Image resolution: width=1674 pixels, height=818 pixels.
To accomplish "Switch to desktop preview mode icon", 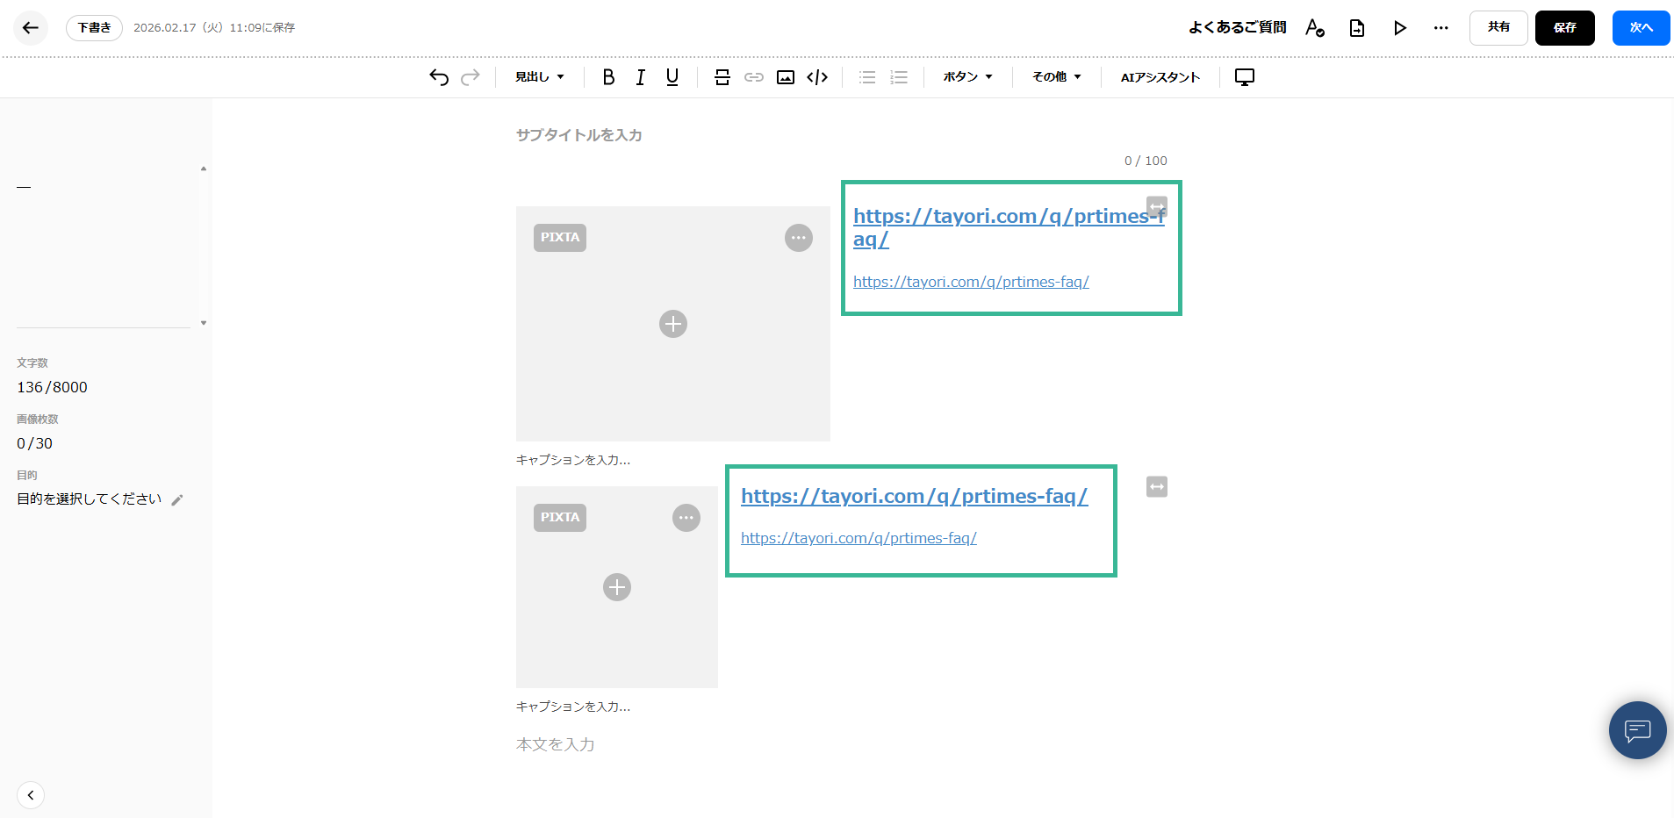I will 1245,77.
